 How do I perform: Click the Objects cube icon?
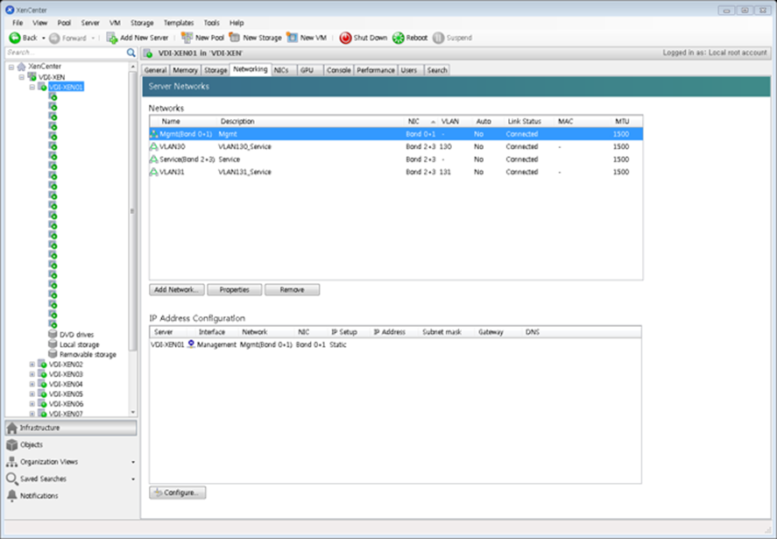pyautogui.click(x=12, y=445)
